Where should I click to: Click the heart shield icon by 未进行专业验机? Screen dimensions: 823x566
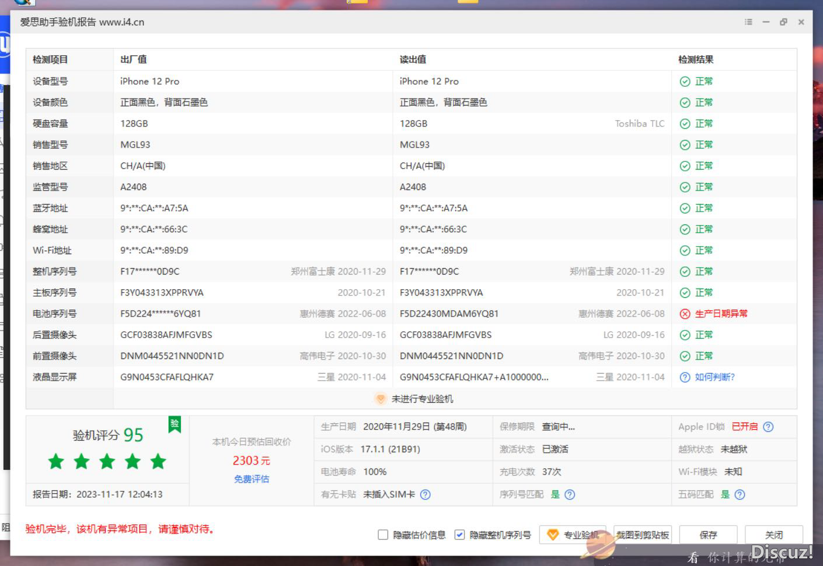[380, 399]
